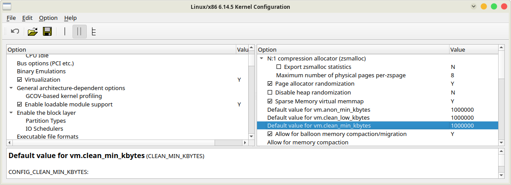Viewport: 511px width, 185px height.
Task: Collapse Enable the block layer node
Action: point(11,113)
